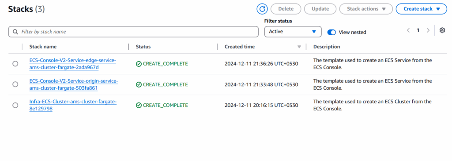The height and width of the screenshot is (161, 452).
Task: Click the Description column header
Action: point(327,47)
